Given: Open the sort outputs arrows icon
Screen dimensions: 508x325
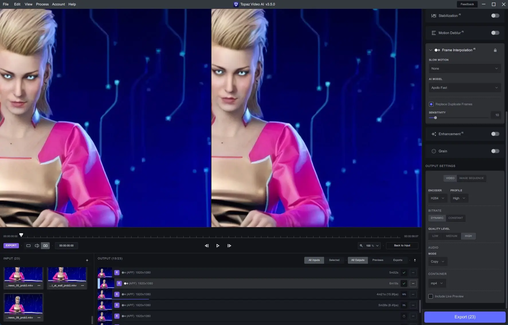Looking at the screenshot, I should coord(415,260).
